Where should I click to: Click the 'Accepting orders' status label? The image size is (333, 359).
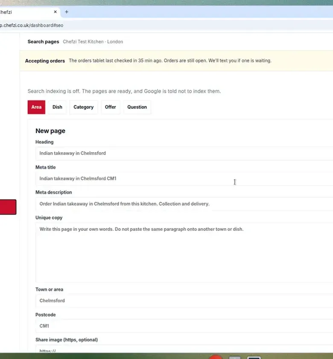click(45, 61)
